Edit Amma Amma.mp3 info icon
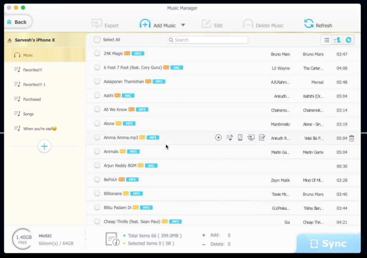 click(x=262, y=137)
